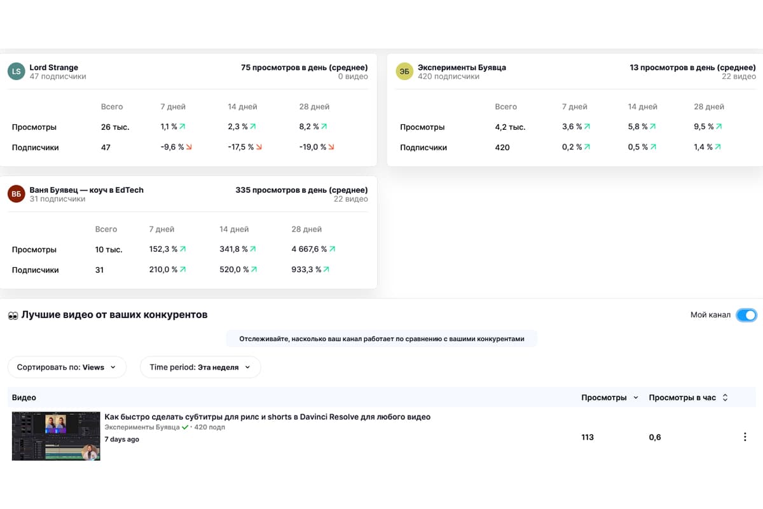Click the Ваня Буявец ВБ avatar icon
Viewport: 763px width, 509px height.
[16, 194]
